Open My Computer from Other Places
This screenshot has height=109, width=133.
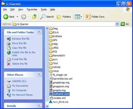tap(19, 90)
